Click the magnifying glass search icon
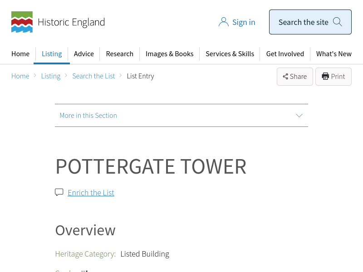This screenshot has width=363, height=272. 337,22
